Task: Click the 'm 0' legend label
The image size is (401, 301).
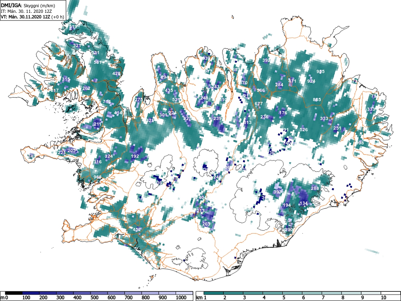Action: coord(4,298)
